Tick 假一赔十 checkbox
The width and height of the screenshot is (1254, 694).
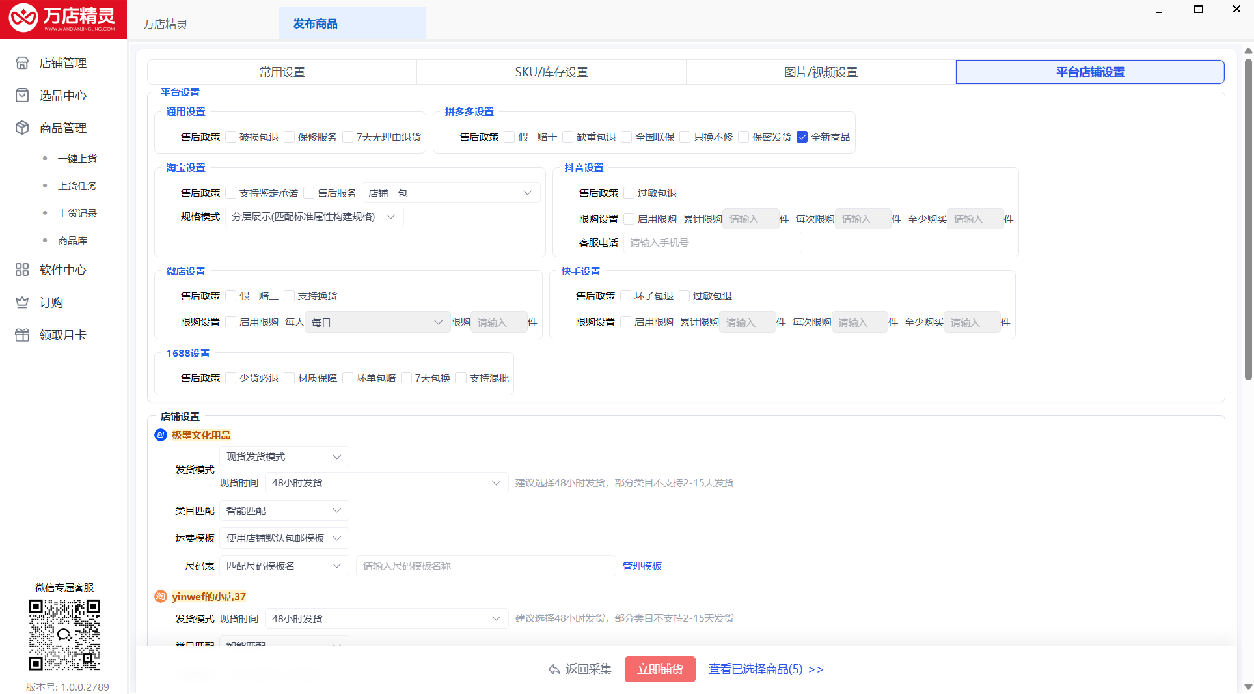pos(510,137)
